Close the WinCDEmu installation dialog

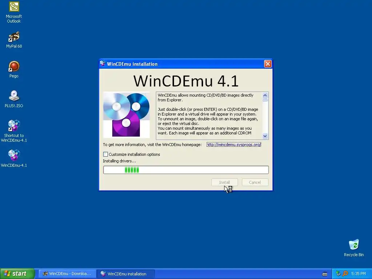tap(268, 64)
